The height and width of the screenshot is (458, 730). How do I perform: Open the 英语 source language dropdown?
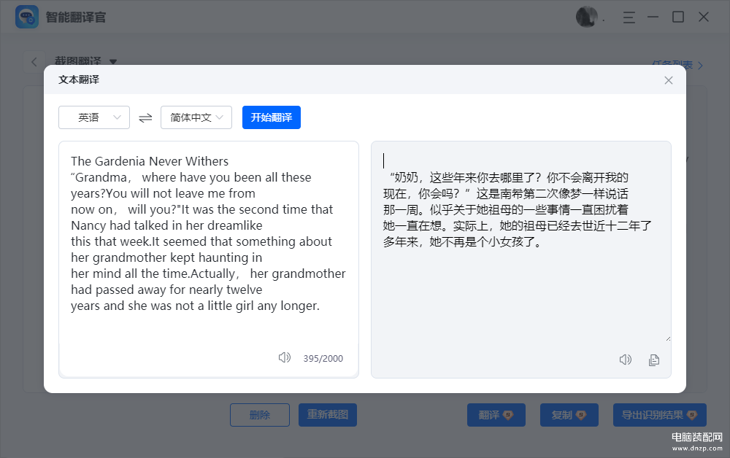(x=94, y=117)
